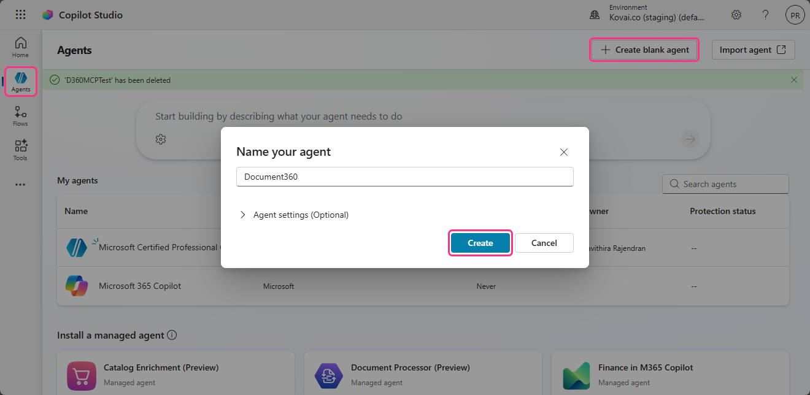
Task: Expand the sidebar overflow menu with three dots
Action: click(x=20, y=184)
